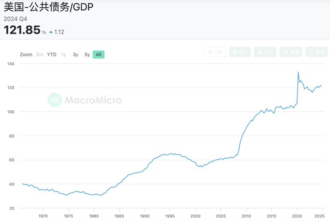This screenshot has height=221, width=330.
Task: Select the 3y zoom range
Action: coord(75,54)
